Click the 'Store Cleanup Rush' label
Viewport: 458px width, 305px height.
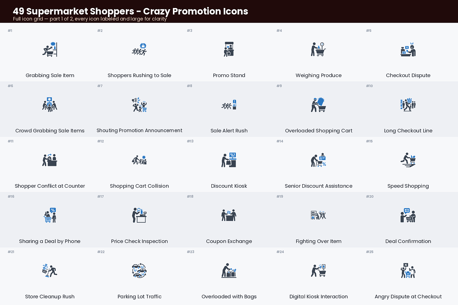pyautogui.click(x=50, y=296)
